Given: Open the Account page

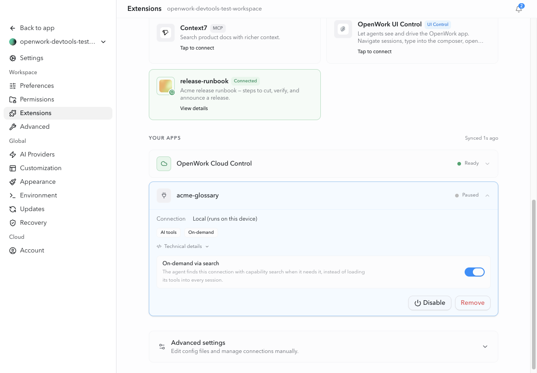Looking at the screenshot, I should [58, 251].
